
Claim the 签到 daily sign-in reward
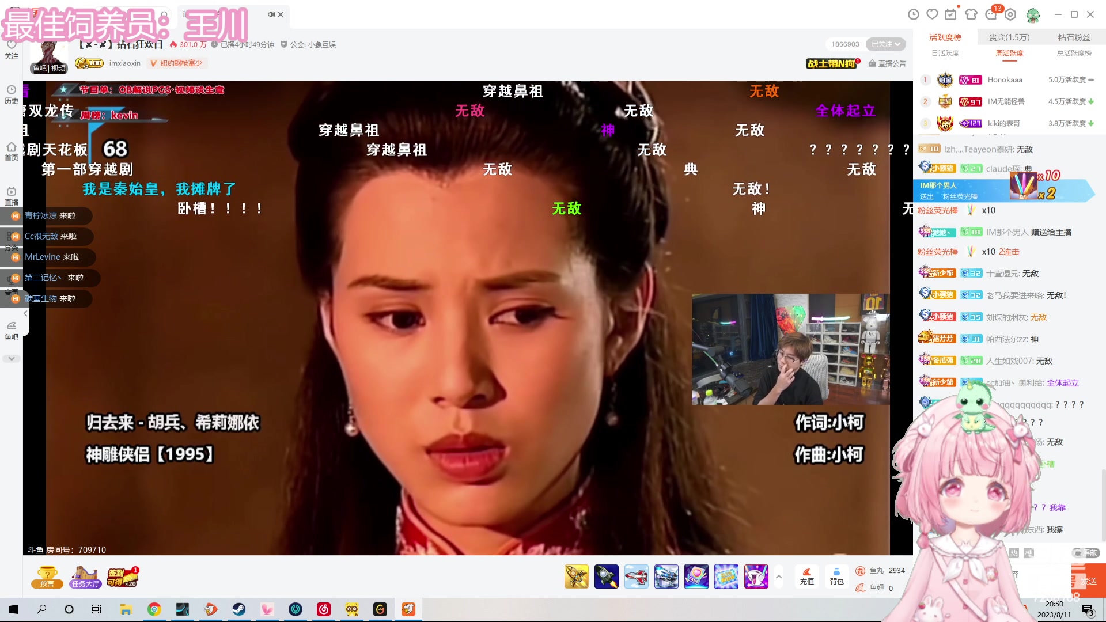(123, 577)
